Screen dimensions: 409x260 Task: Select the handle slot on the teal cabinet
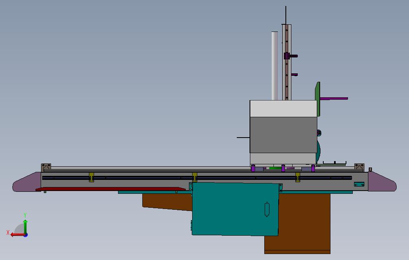267,209
